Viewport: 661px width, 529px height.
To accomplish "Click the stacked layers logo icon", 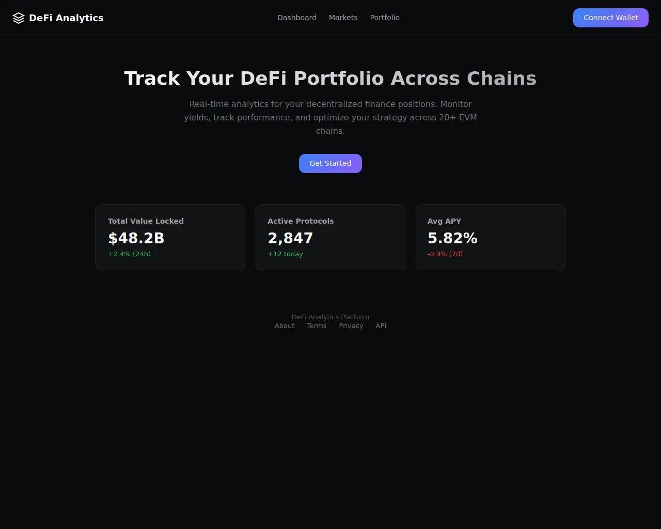I will [19, 18].
